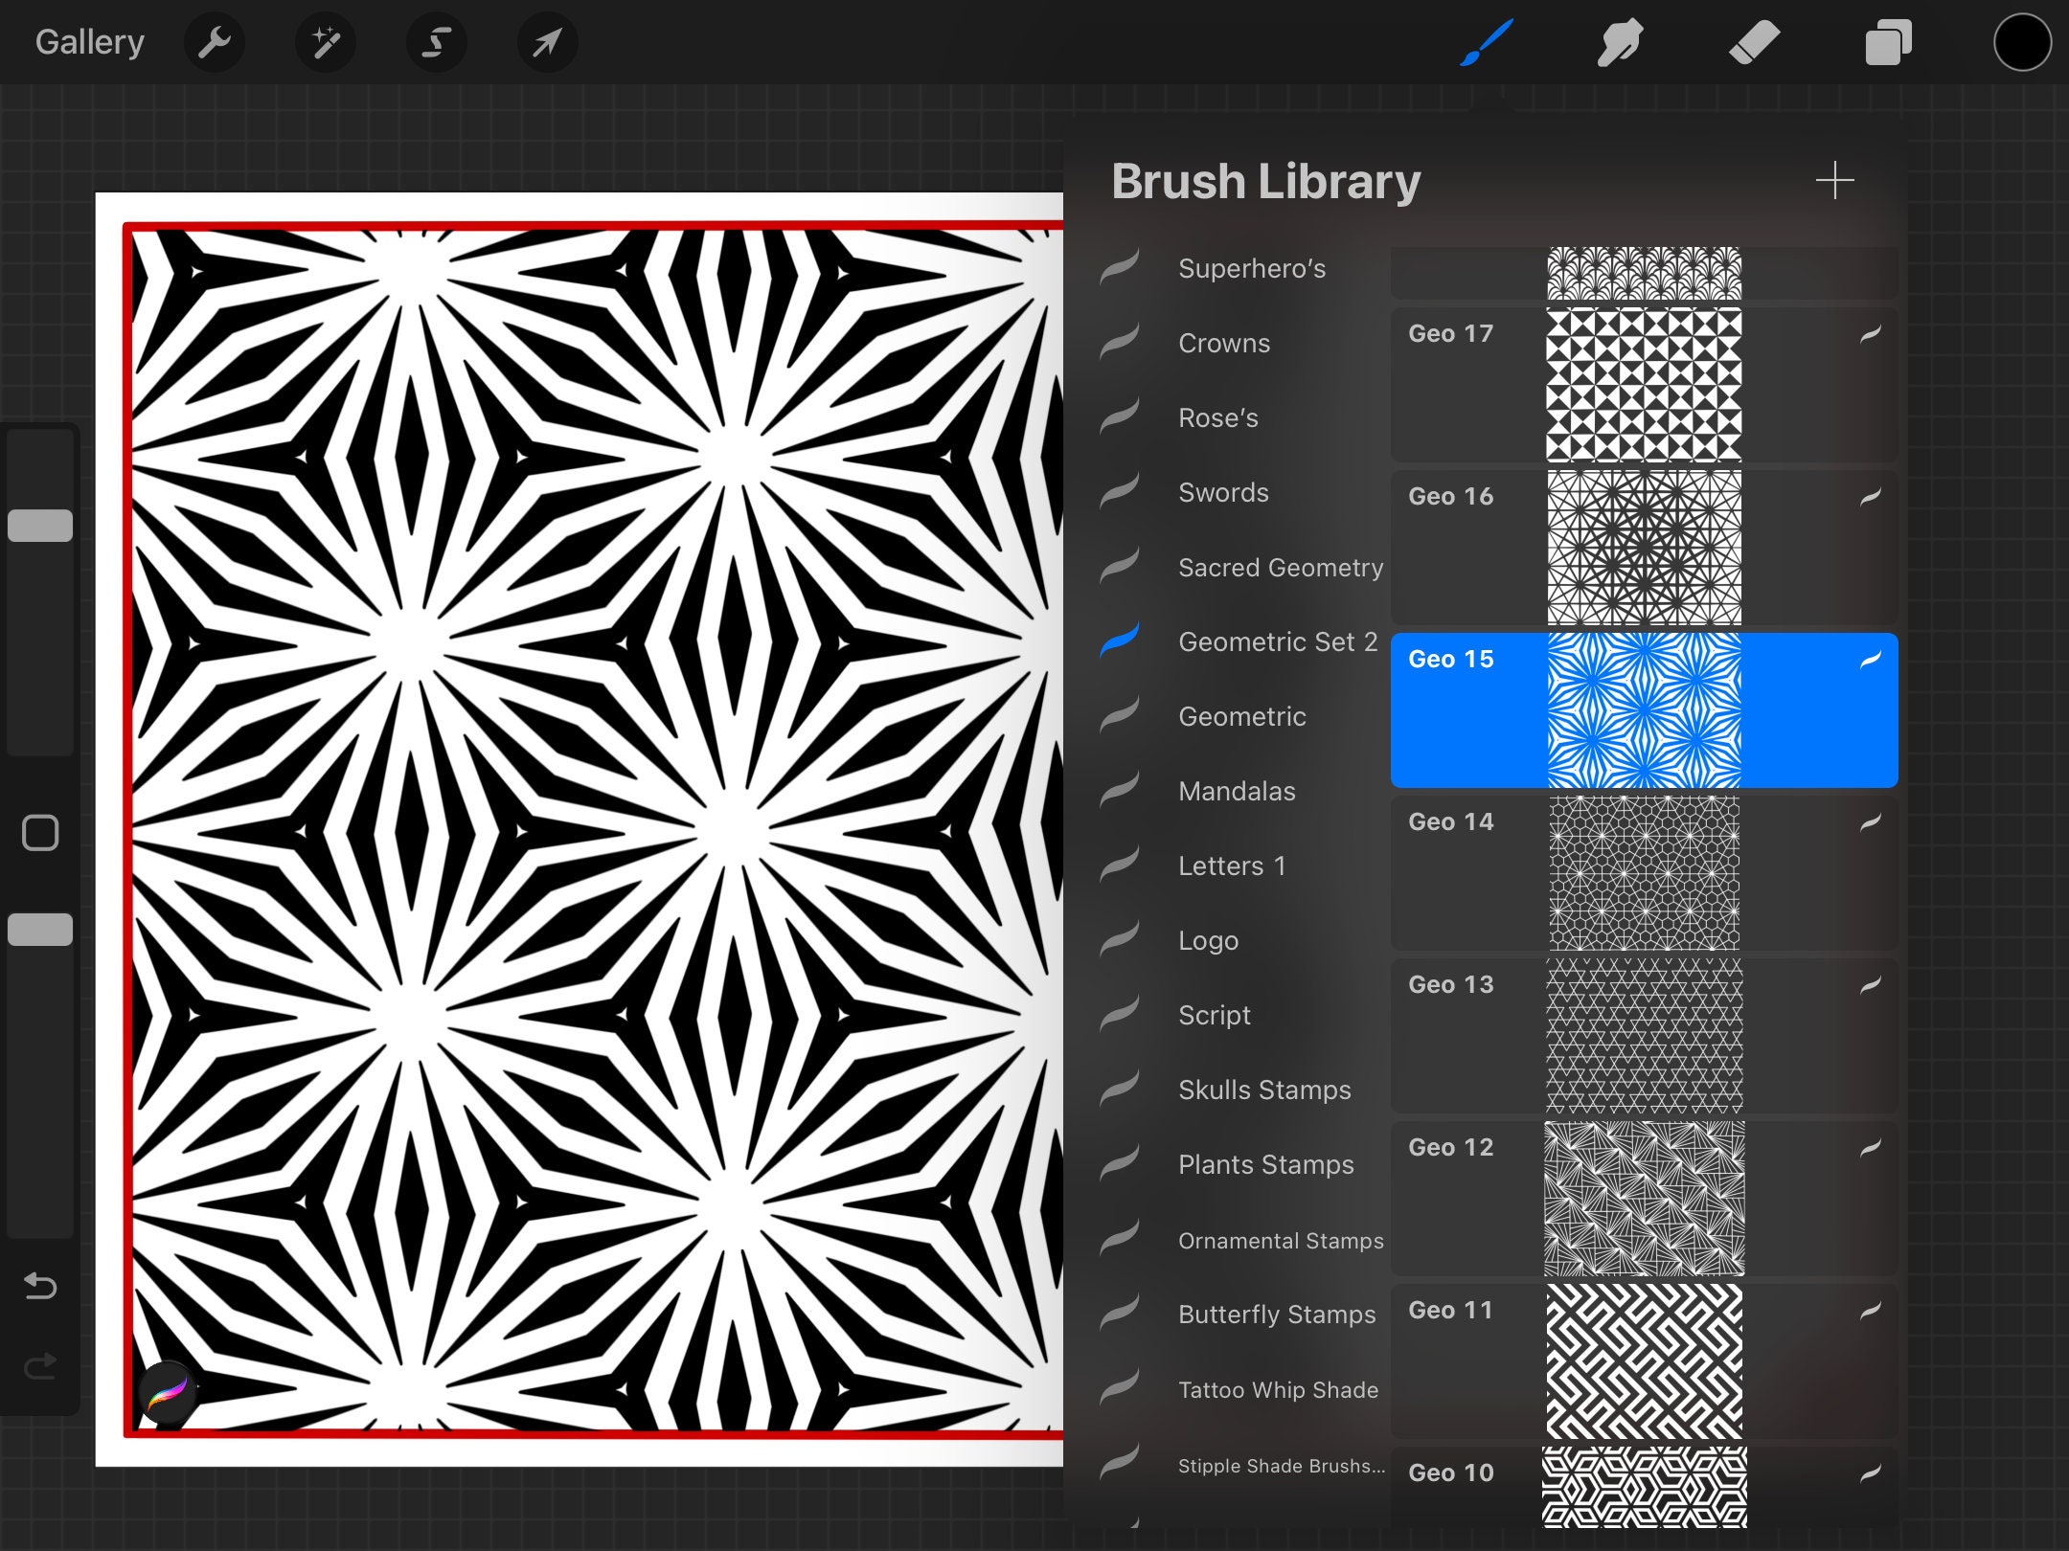Open the Plants Stamps brush set

pyautogui.click(x=1265, y=1164)
